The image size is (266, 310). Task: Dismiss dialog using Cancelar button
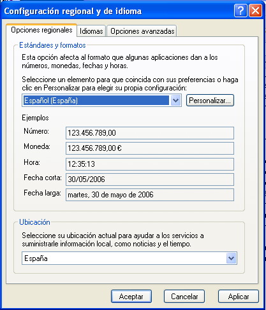184,297
